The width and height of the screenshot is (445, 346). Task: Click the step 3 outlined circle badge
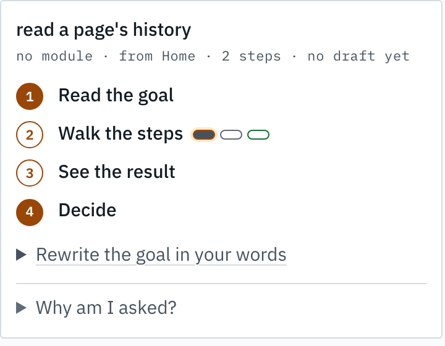pyautogui.click(x=30, y=173)
